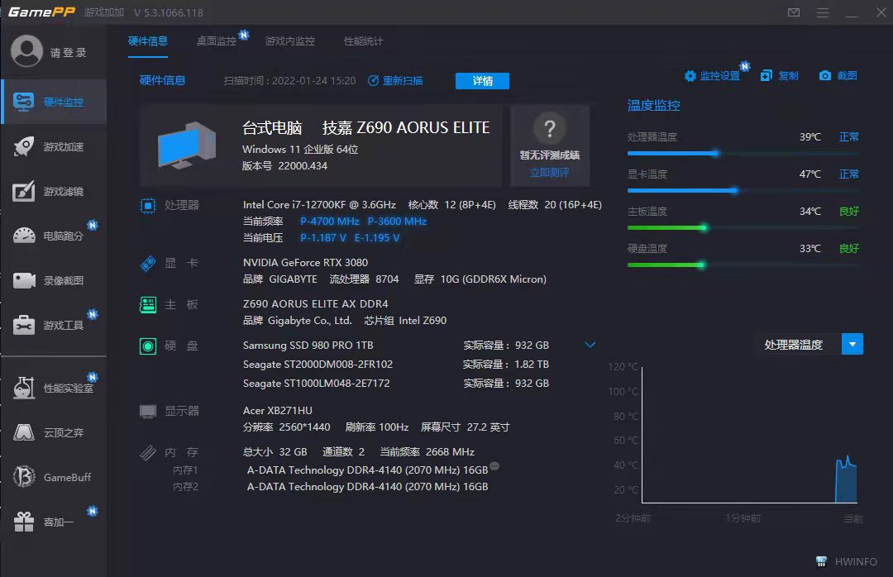Viewport: 893px width, 577px height.
Task: Click the 显卡温度 progress bar
Action: (743, 190)
